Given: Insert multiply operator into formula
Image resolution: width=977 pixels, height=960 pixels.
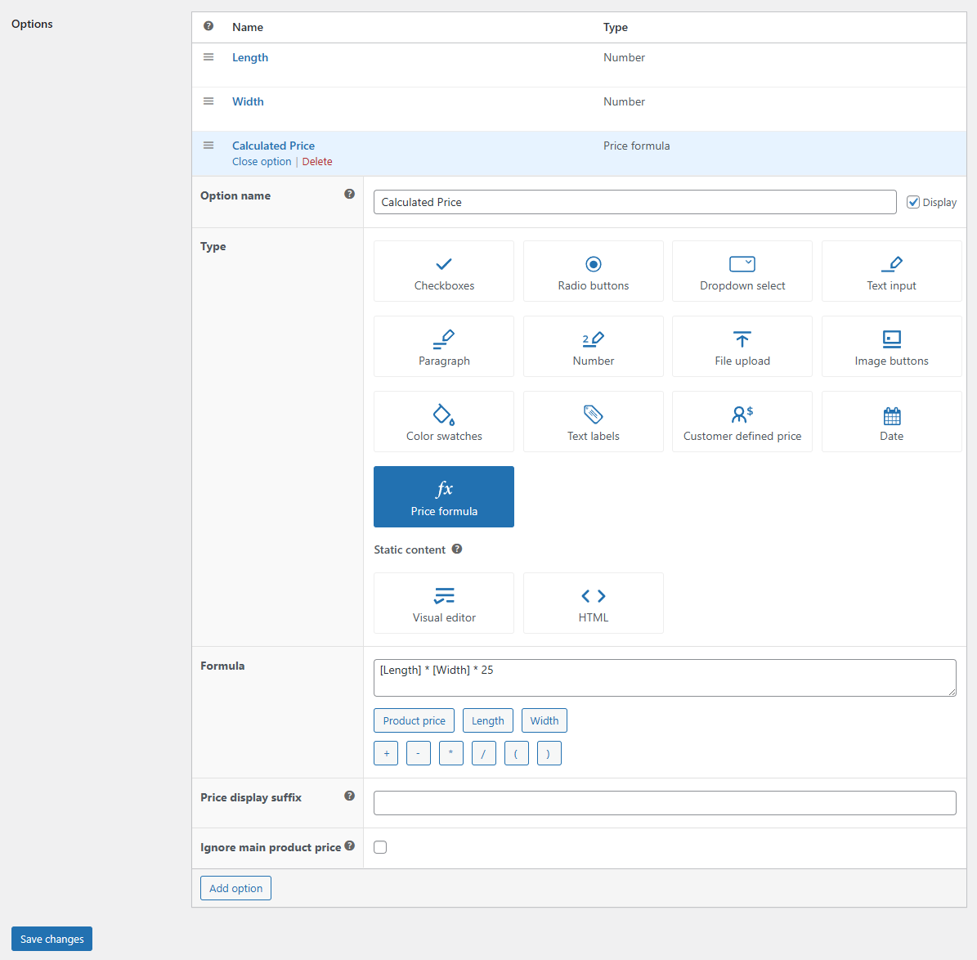Looking at the screenshot, I should tap(451, 753).
